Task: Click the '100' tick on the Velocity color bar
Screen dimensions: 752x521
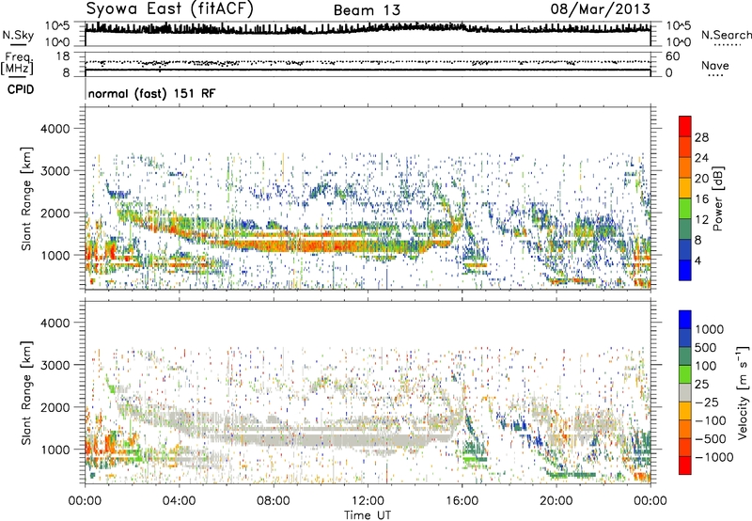Action: (706, 366)
